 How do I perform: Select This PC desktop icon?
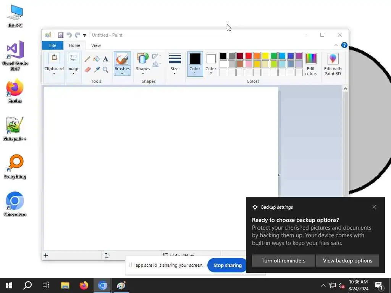(x=15, y=16)
